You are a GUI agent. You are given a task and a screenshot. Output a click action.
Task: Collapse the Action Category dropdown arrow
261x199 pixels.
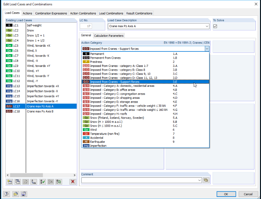point(207,49)
